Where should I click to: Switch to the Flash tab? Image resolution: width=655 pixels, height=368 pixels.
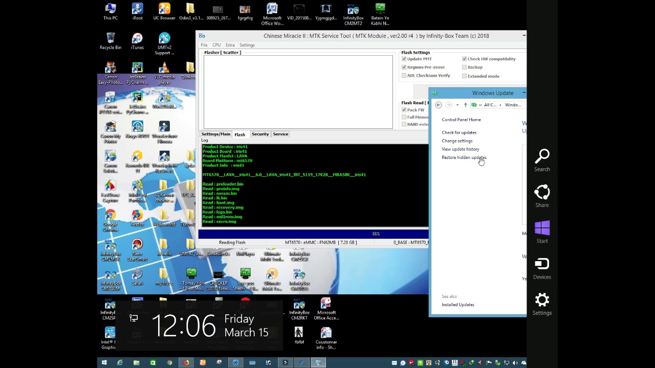239,134
